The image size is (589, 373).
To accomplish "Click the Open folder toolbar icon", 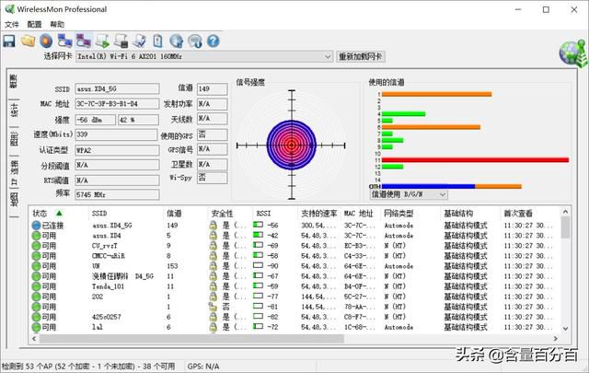I will 28,41.
